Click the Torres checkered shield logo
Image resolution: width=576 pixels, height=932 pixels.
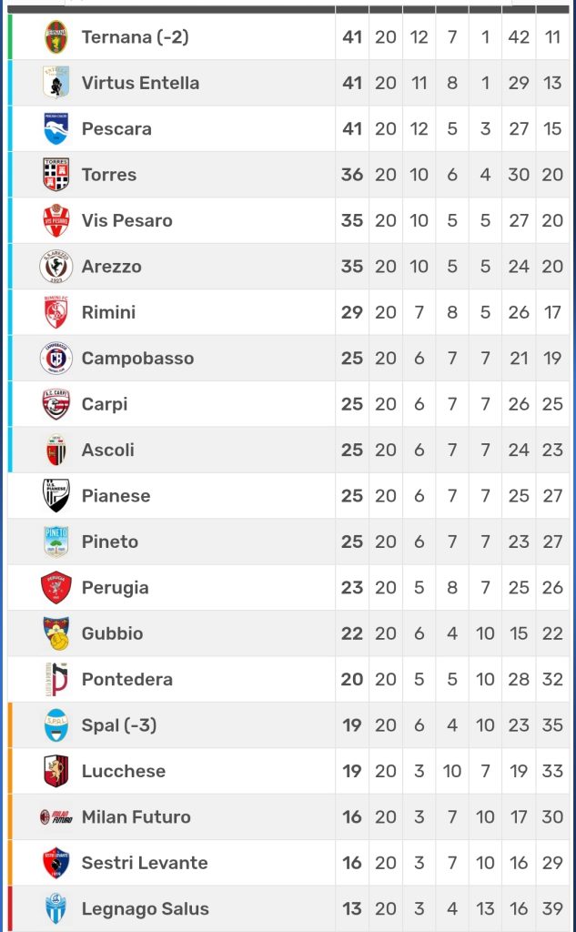[56, 175]
